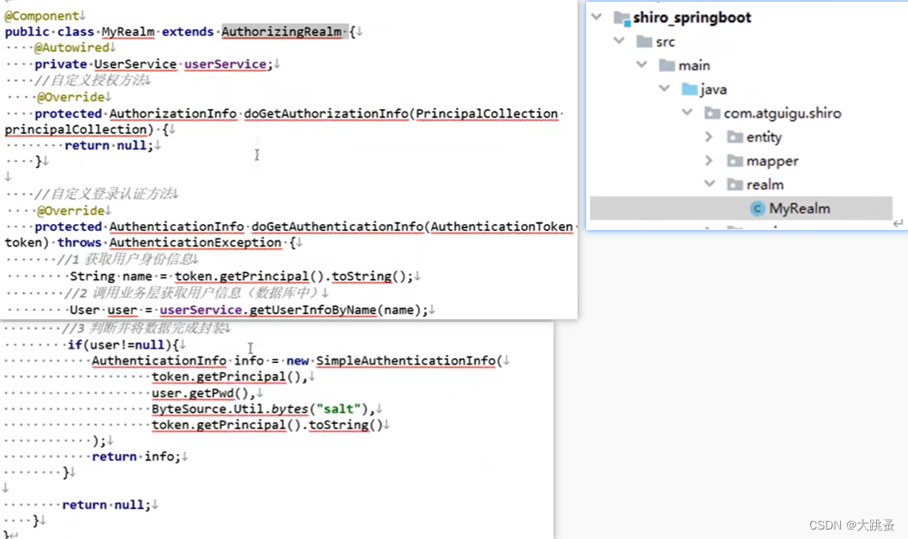Click SimpleAuthenticationInfo constructor
The height and width of the screenshot is (539, 908).
[405, 360]
